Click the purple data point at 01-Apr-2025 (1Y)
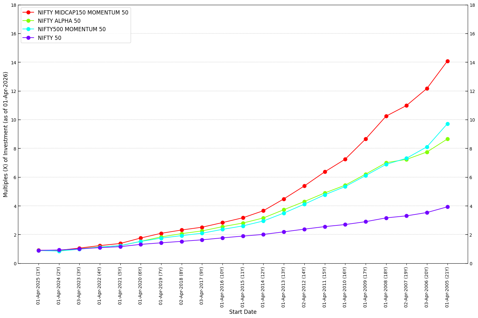 (38, 250)
